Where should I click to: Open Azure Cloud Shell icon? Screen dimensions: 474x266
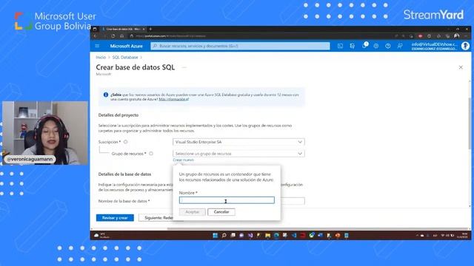[340, 46]
